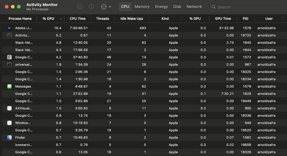This screenshot has height=156, width=287.
Task: Click the green fullscreen window button
Action: (19, 7)
